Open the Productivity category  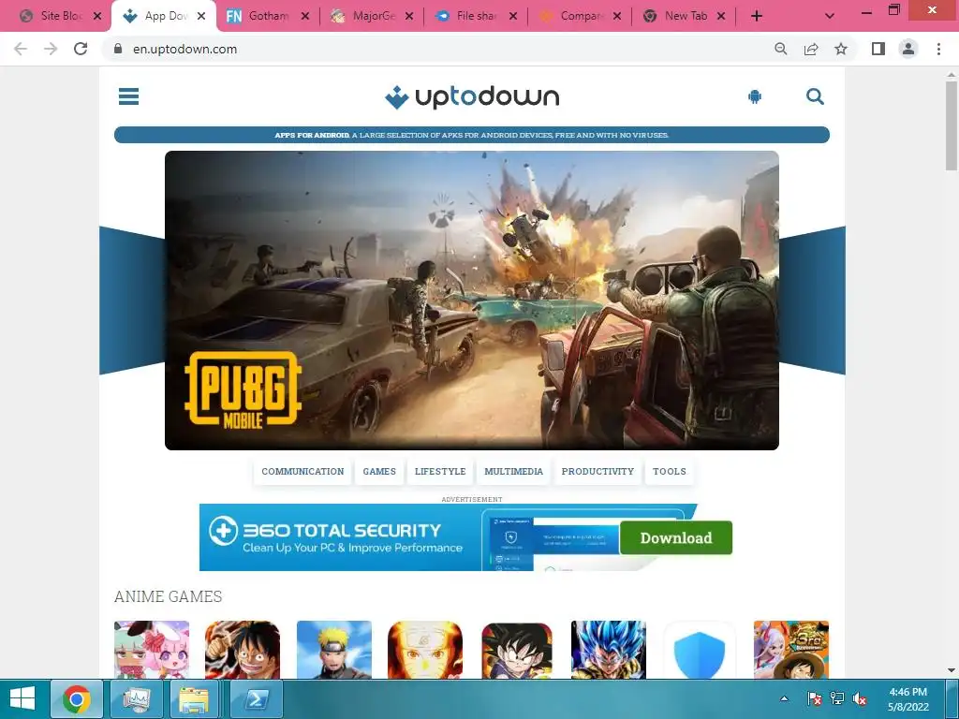598,472
